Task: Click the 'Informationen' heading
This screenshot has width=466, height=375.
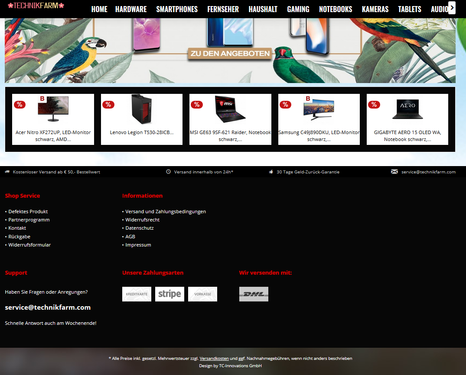Action: click(142, 196)
